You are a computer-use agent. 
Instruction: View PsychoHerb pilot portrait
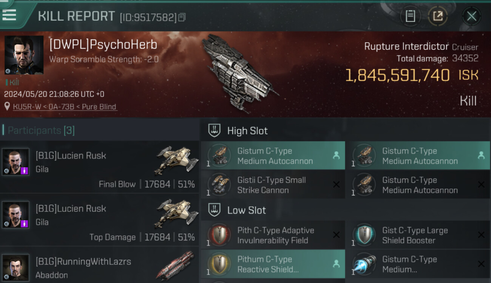tap(24, 55)
